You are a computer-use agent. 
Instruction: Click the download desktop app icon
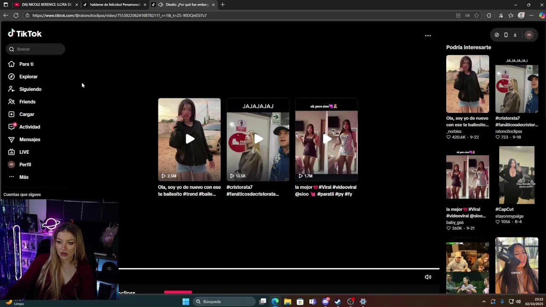pyautogui.click(x=515, y=35)
